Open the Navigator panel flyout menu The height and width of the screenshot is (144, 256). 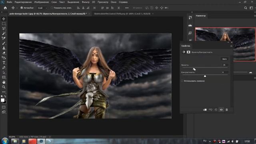(x=255, y=16)
